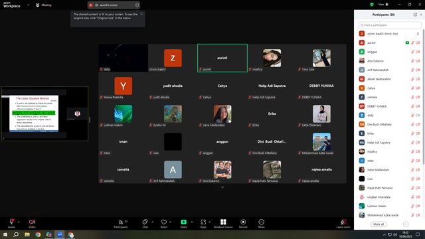Open the taskbar notification center icon

click(418, 234)
